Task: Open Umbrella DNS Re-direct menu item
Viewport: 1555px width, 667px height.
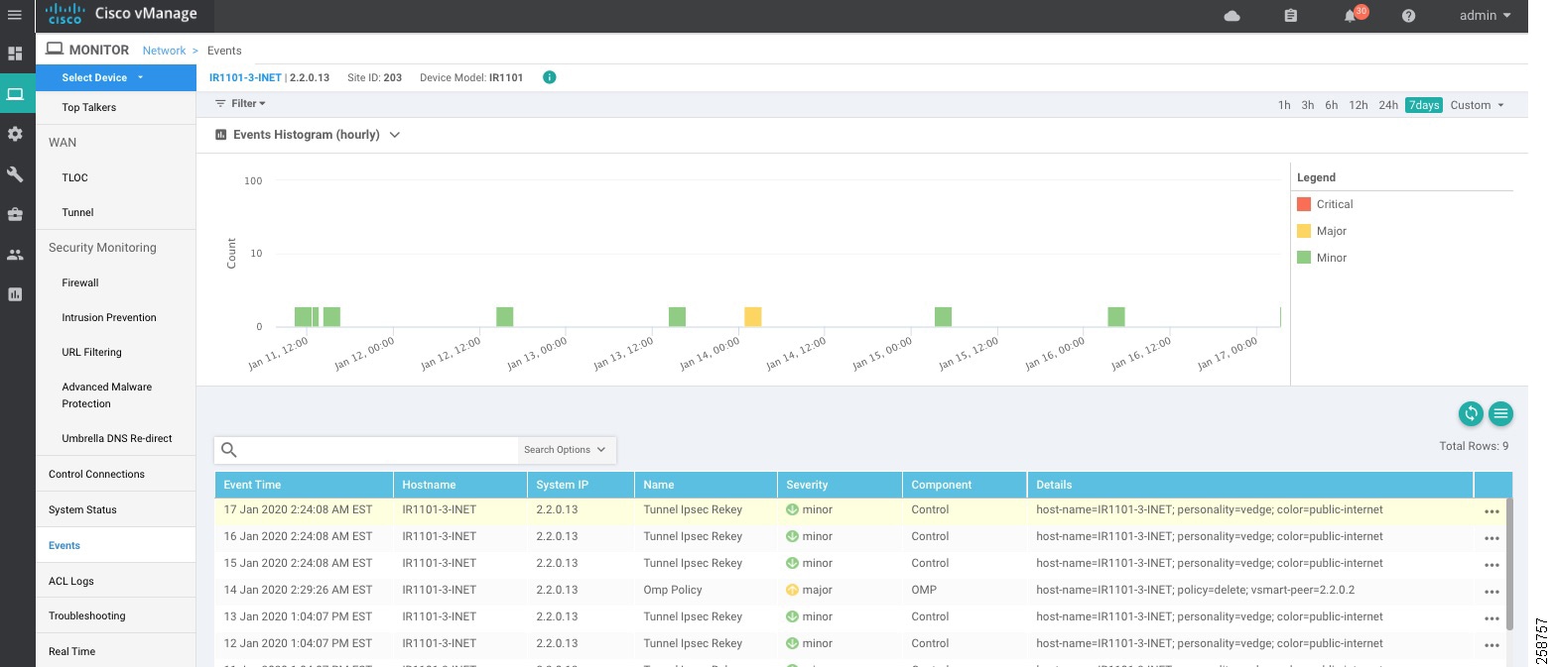Action: pos(116,438)
